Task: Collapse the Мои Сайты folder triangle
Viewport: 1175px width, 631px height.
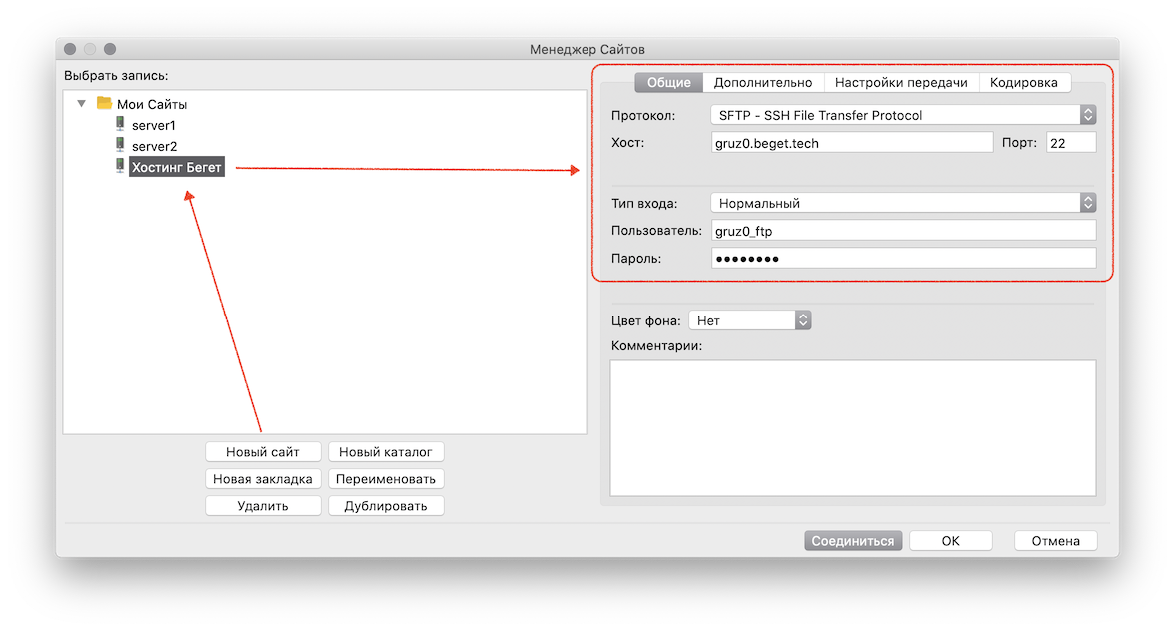Action: pyautogui.click(x=82, y=103)
